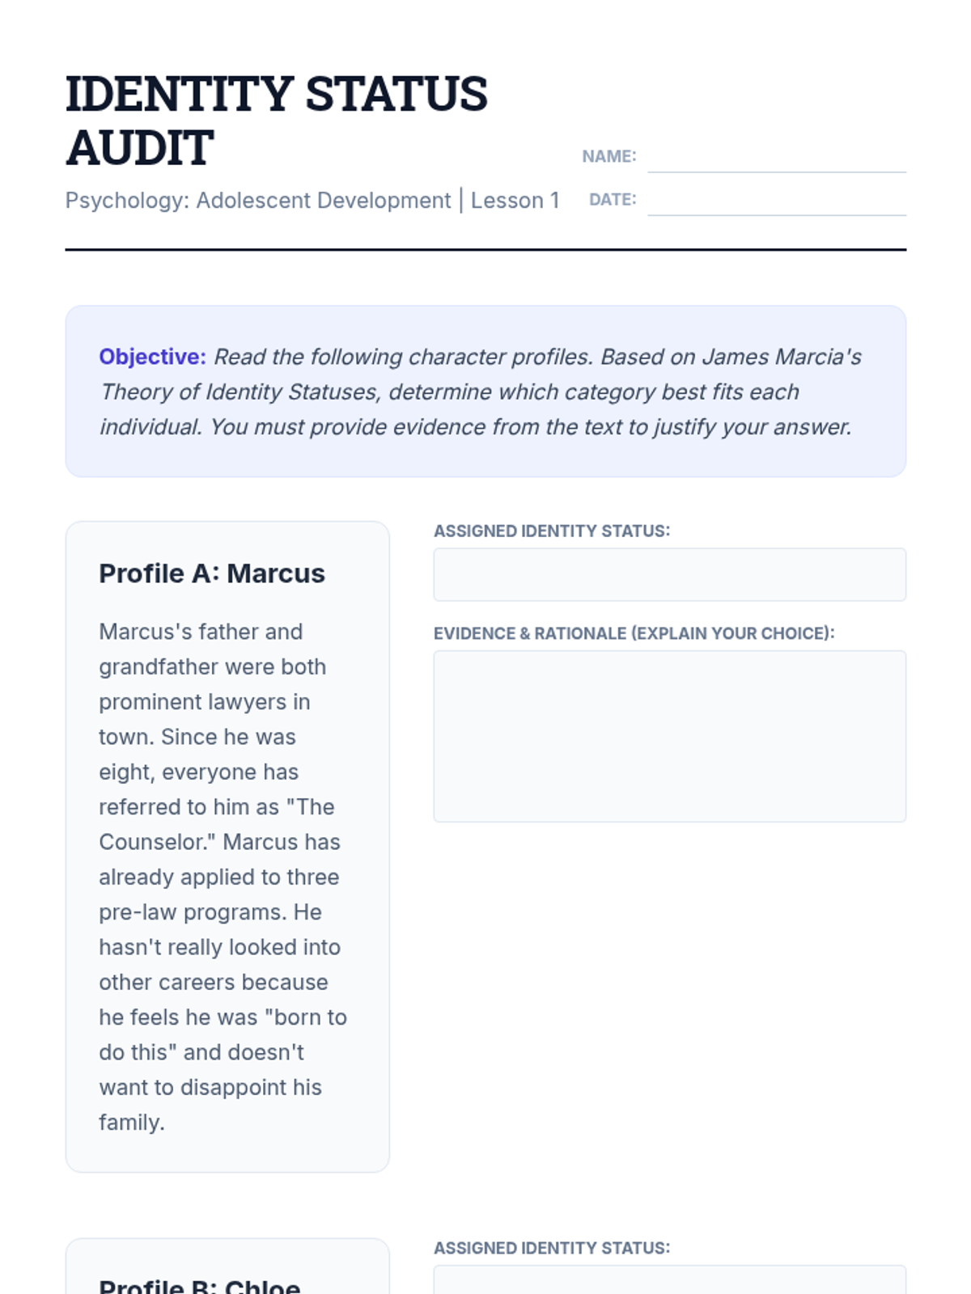Click the 'NAME:' label
The image size is (971, 1294).
click(x=608, y=156)
